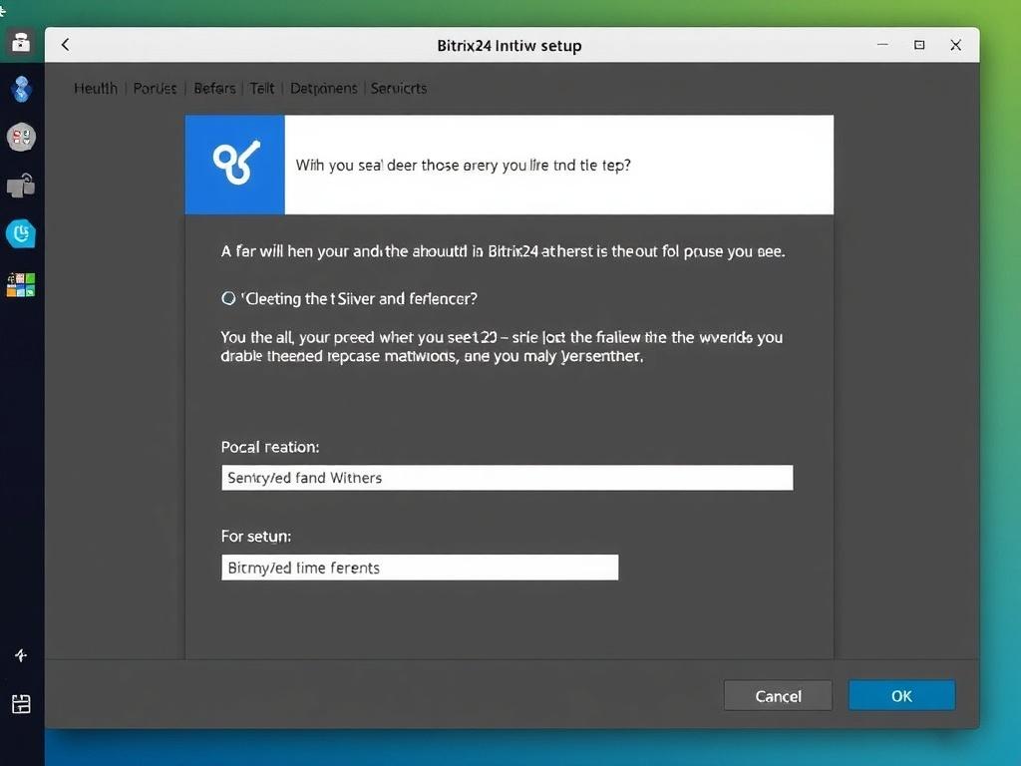Click the 'A far will hen your' description line
Image resolution: width=1021 pixels, height=766 pixels.
click(503, 250)
